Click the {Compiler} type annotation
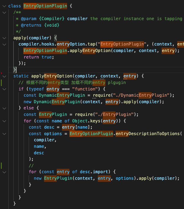This screenshot has height=209, width=184. pyautogui.click(x=52, y=19)
